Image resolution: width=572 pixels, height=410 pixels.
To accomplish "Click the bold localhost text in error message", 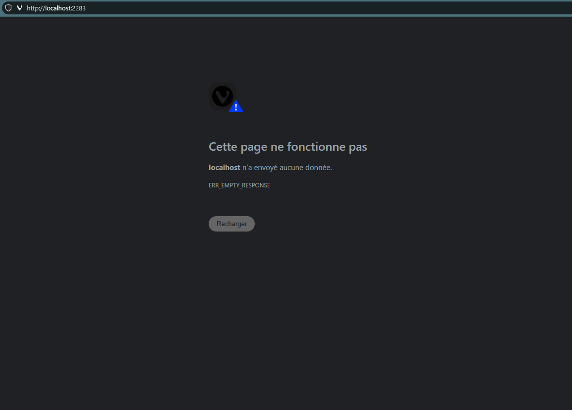I will tap(224, 168).
